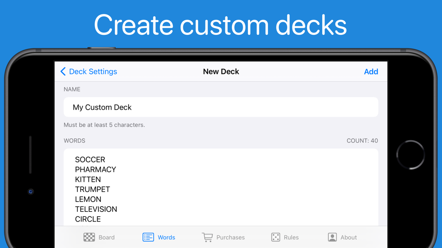Viewport: 442px width, 248px height.
Task: Open the Purchases shopping cart icon
Action: (207, 237)
